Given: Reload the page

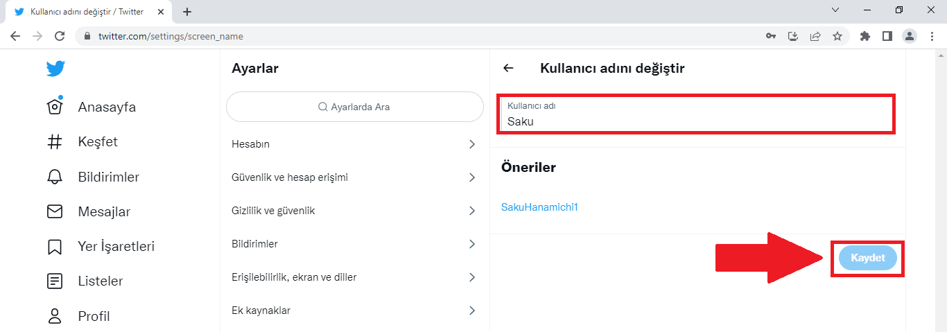Looking at the screenshot, I should click(x=60, y=36).
